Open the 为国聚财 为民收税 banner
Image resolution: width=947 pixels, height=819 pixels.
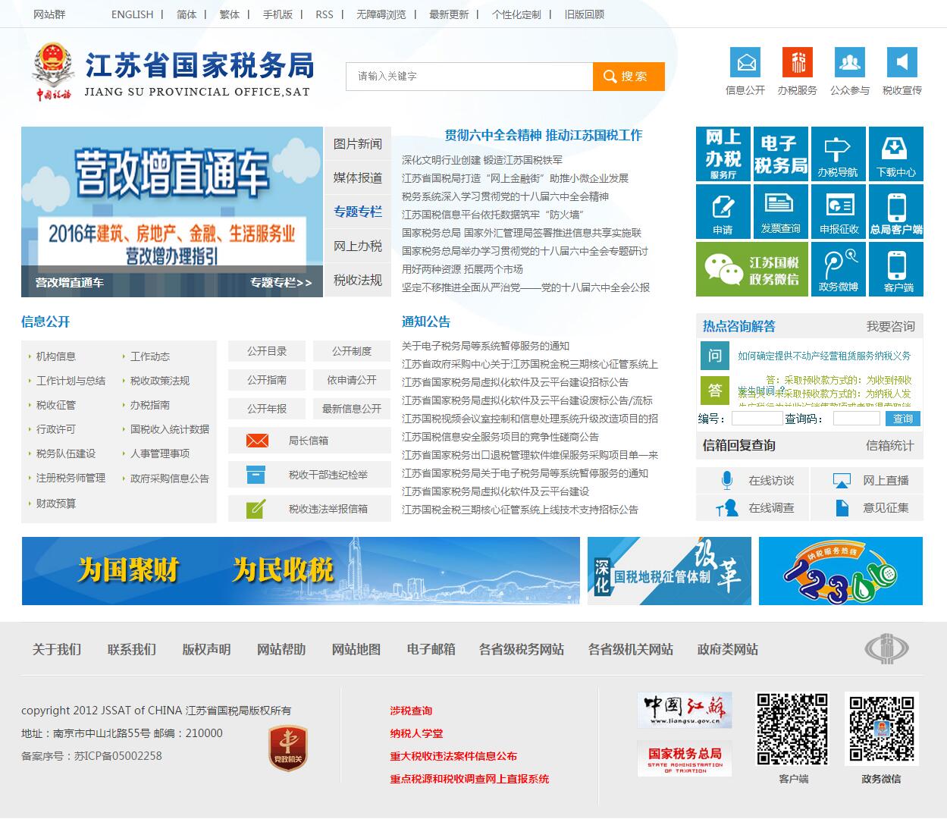[x=301, y=571]
